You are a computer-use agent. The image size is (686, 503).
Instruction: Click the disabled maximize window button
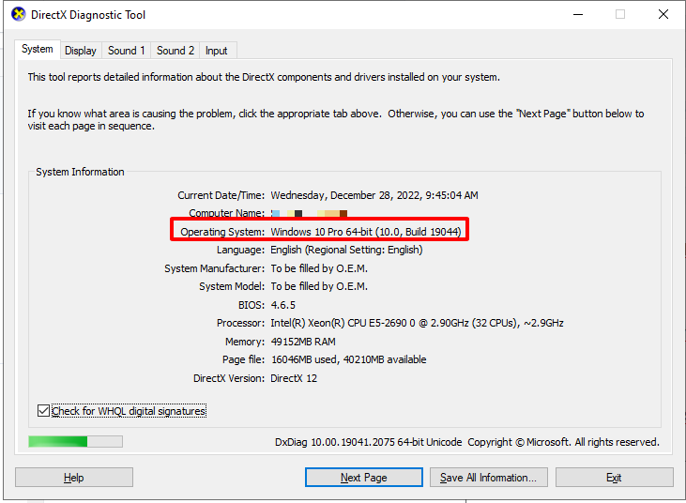pyautogui.click(x=620, y=14)
